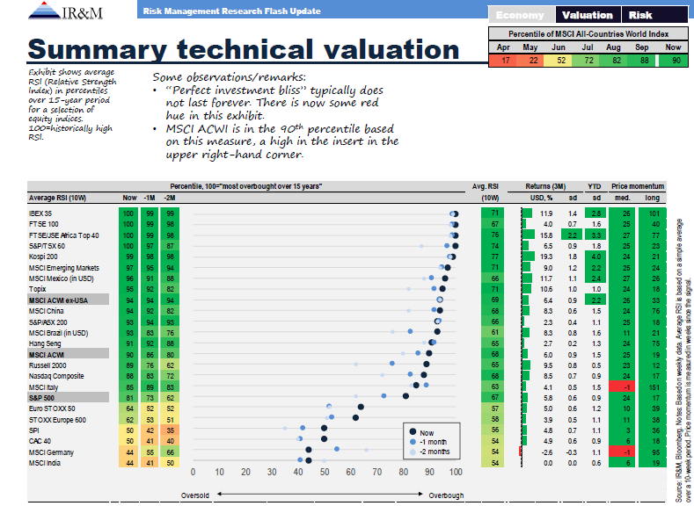
Task: Select the FTSE 100 row label
Action: [x=43, y=224]
